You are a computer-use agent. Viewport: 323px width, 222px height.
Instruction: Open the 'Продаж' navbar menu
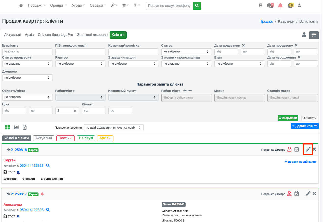point(36,5)
